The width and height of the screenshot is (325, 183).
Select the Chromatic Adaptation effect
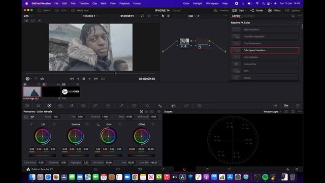pyautogui.click(x=265, y=37)
